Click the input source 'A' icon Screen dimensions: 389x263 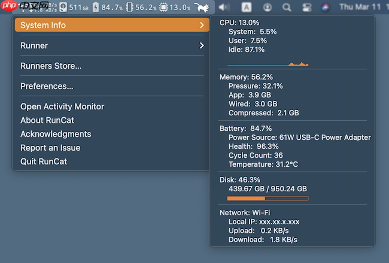tap(247, 7)
